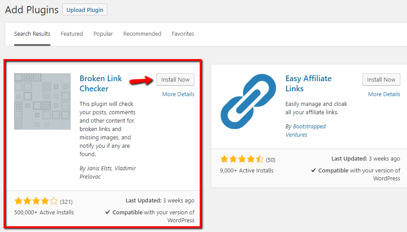Open More Details for Easy Affiliate Links
407x232 pixels.
384,94
